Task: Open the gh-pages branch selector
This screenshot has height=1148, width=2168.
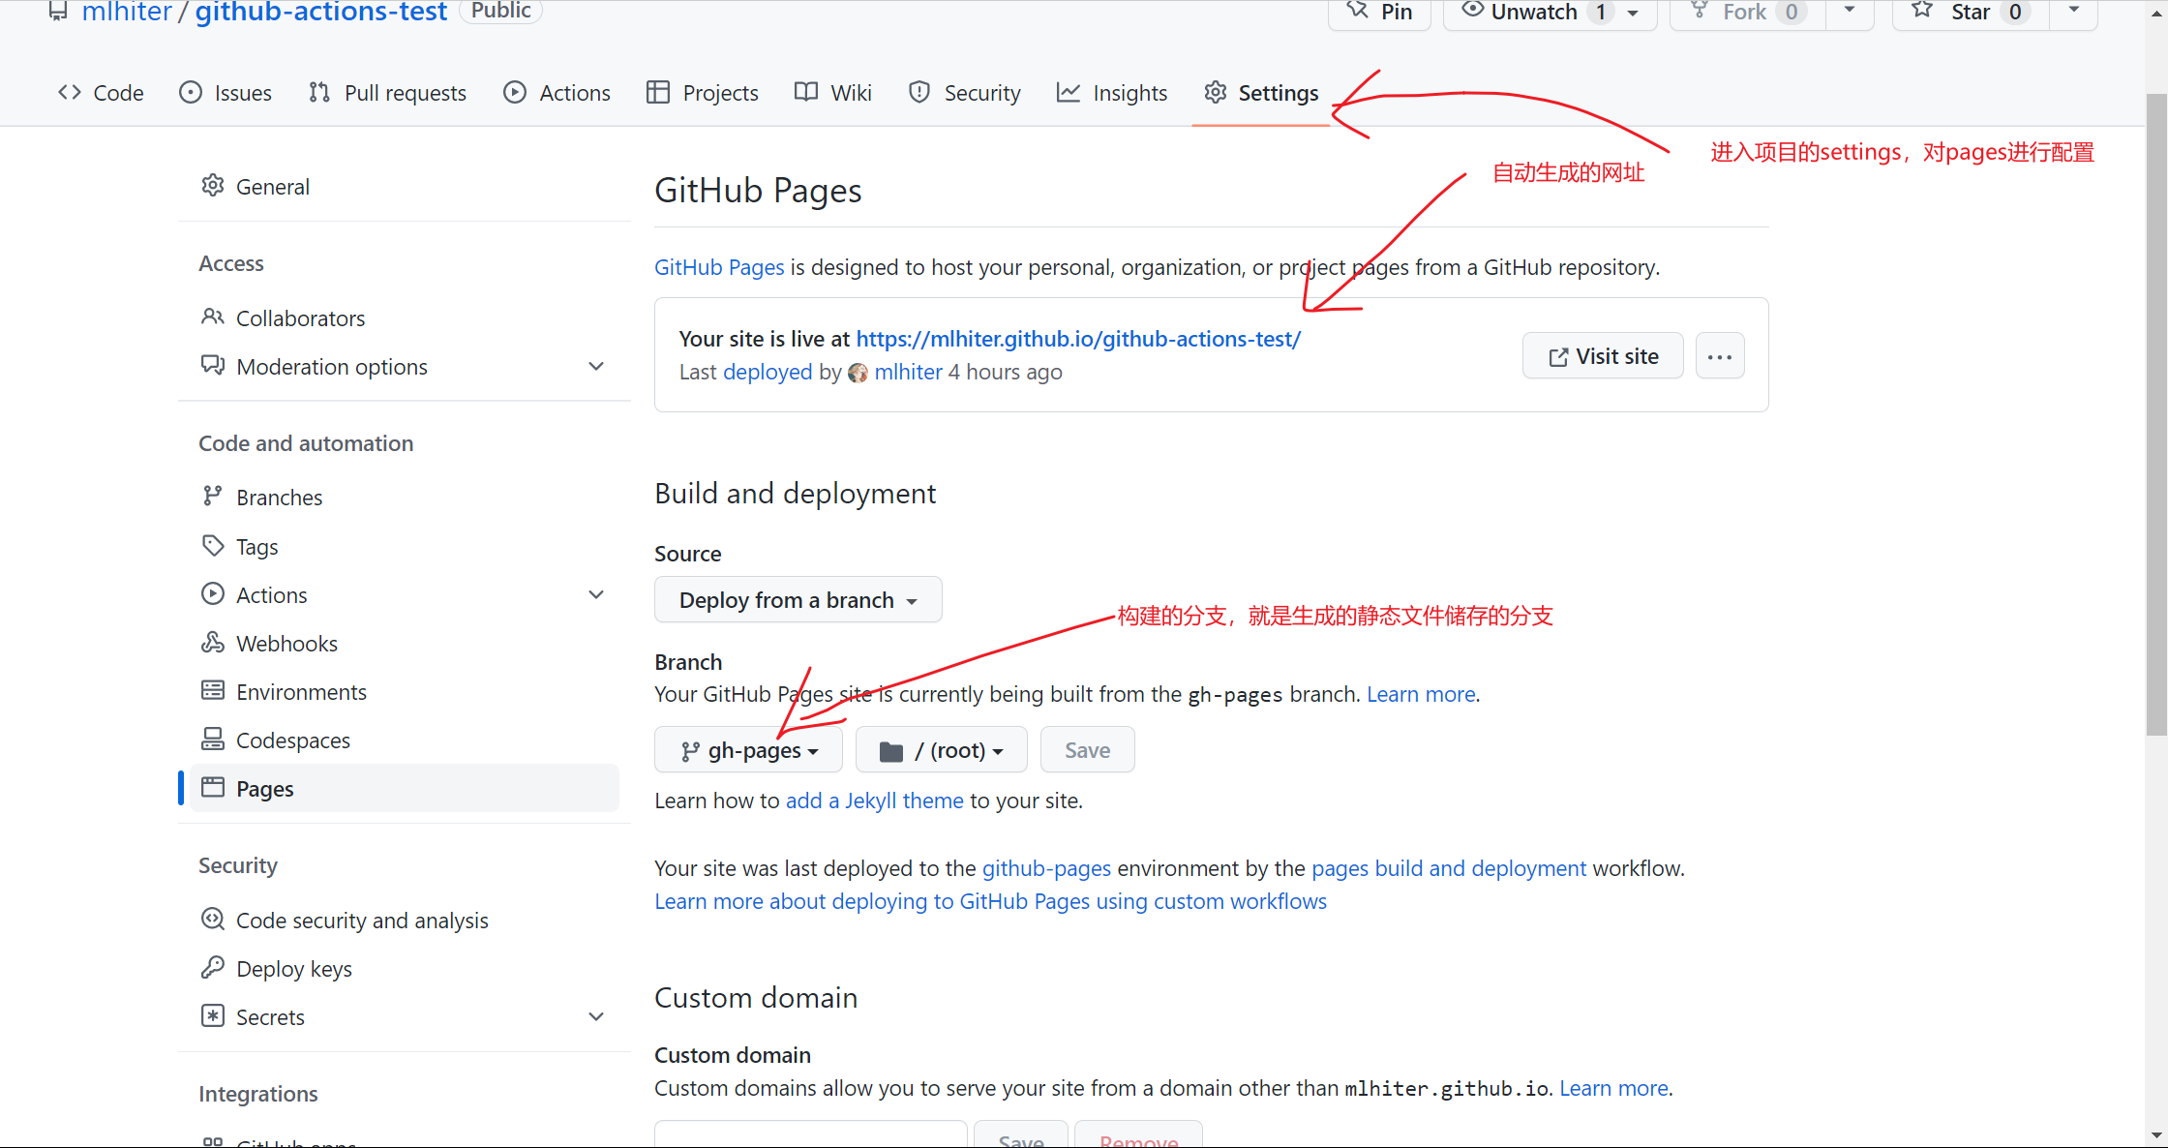Action: (x=748, y=750)
